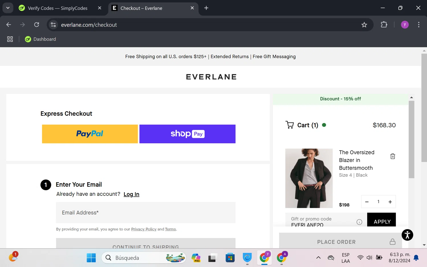The image size is (427, 267).
Task: Open the Chrome extensions puzzle icon
Action: click(384, 25)
